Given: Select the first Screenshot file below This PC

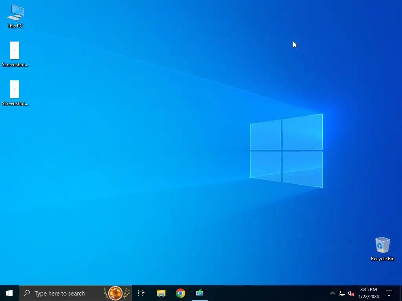Looking at the screenshot, I should click(15, 54).
